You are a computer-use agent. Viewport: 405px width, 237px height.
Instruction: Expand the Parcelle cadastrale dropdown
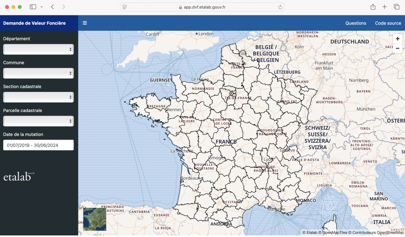coord(38,121)
